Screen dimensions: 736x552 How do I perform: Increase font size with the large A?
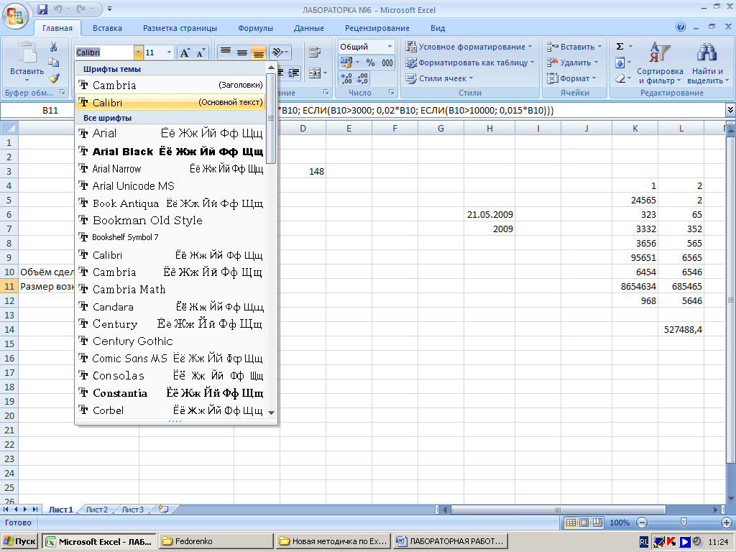[185, 52]
